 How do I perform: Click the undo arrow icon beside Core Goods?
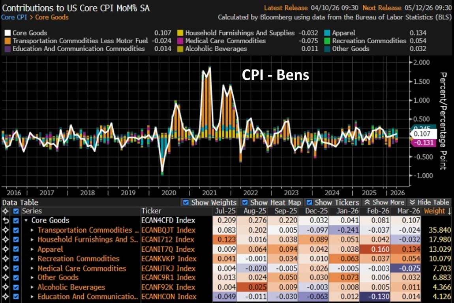[5, 221]
